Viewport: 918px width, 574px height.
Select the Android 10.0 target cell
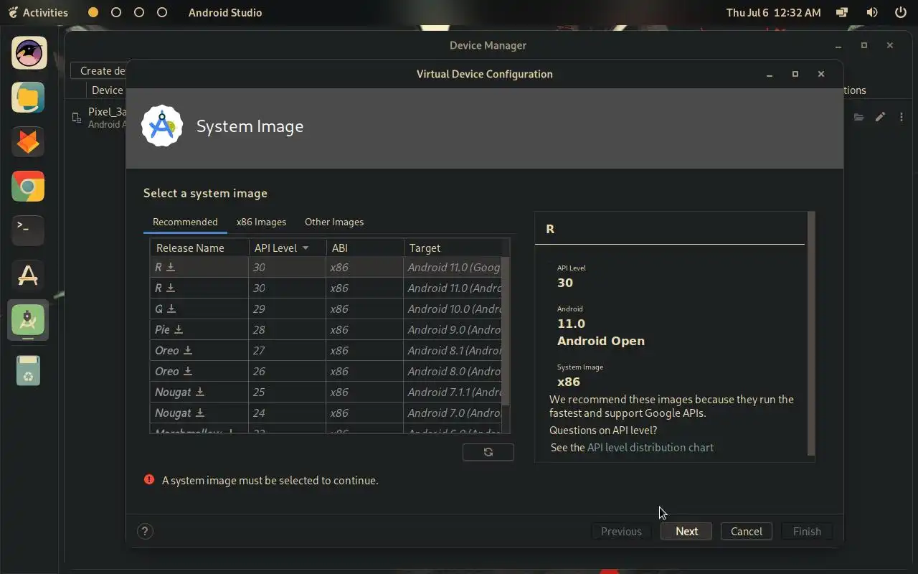(453, 309)
